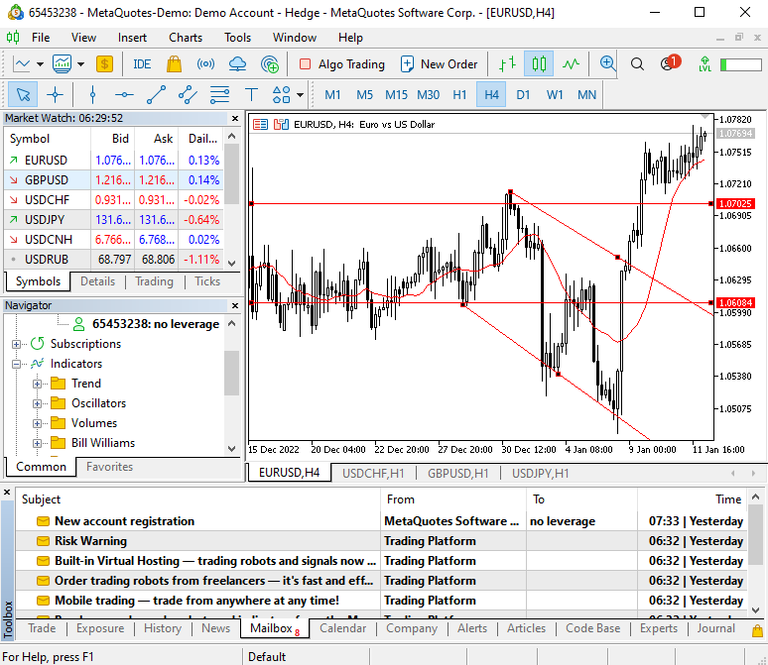The width and height of the screenshot is (768, 665).
Task: Collapse the Indicators tree node
Action: 16,364
